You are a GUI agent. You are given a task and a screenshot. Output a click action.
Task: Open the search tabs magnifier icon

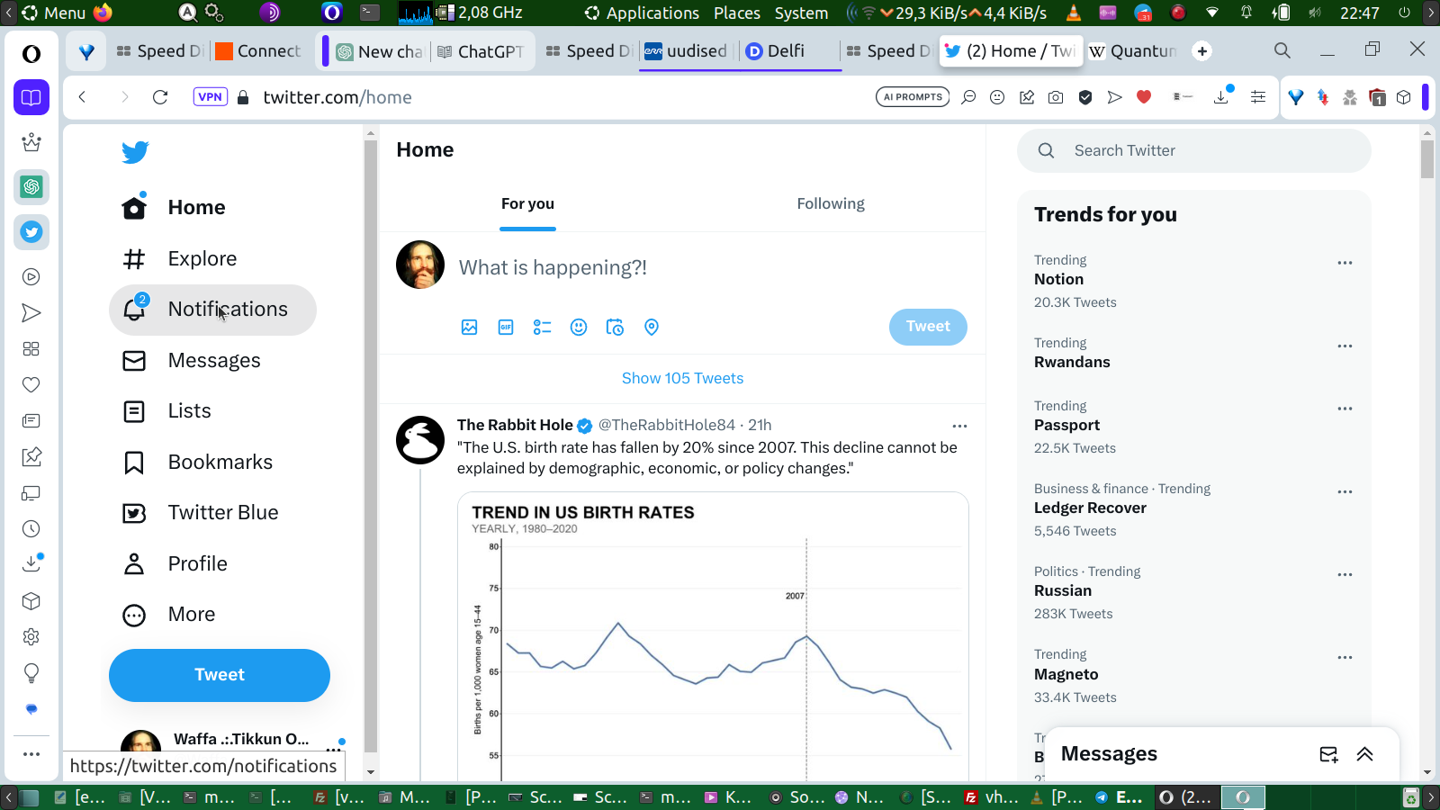pyautogui.click(x=1282, y=51)
